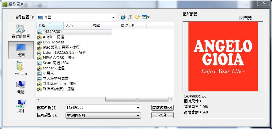Go up one folder level
Image resolution: width=272 pixels, height=129 pixels.
pos(130,17)
